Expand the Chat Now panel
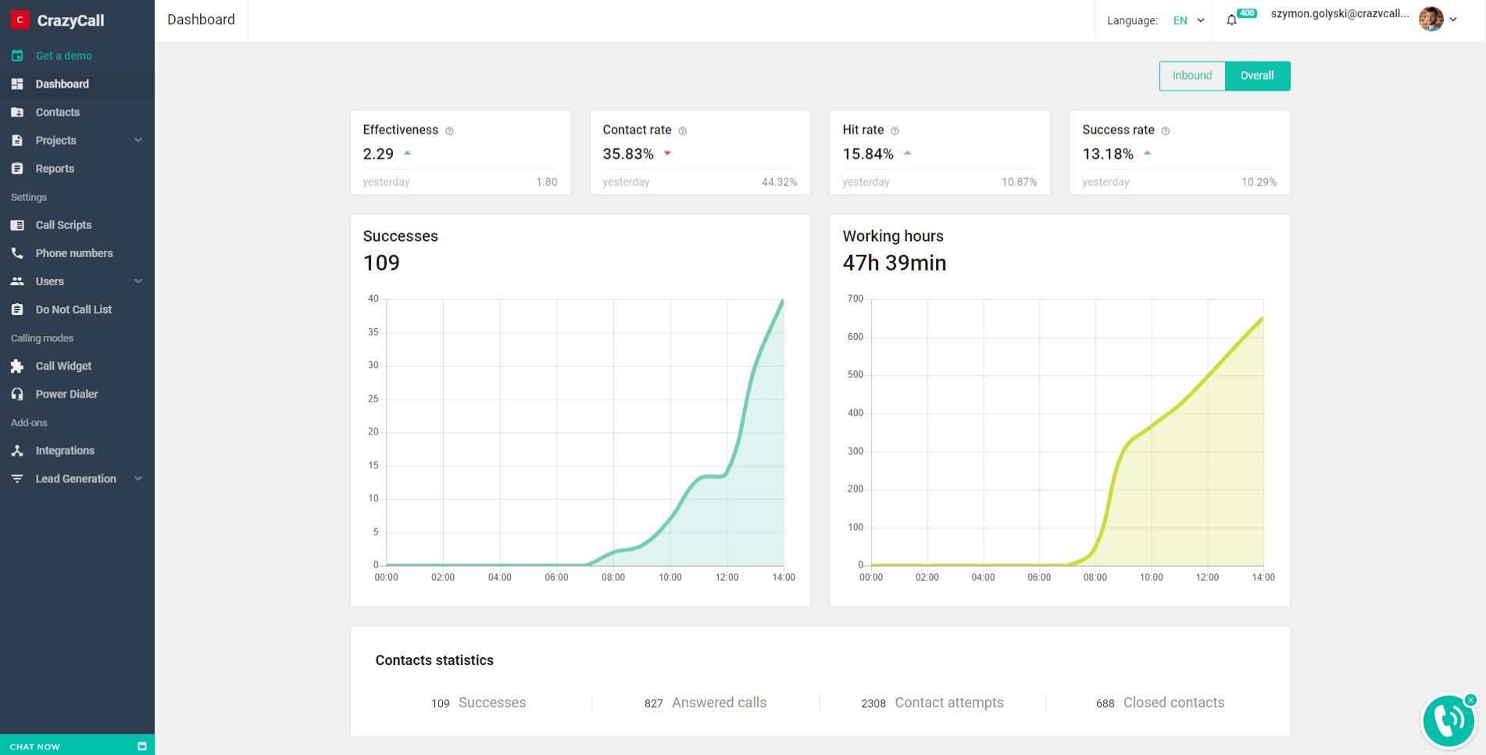This screenshot has width=1486, height=755. coord(141,746)
